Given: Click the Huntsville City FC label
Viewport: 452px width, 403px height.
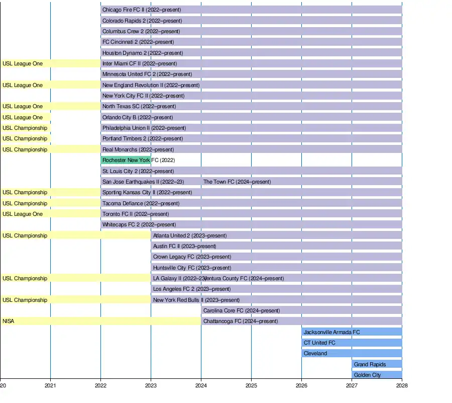Looking at the screenshot, I should pyautogui.click(x=192, y=268).
